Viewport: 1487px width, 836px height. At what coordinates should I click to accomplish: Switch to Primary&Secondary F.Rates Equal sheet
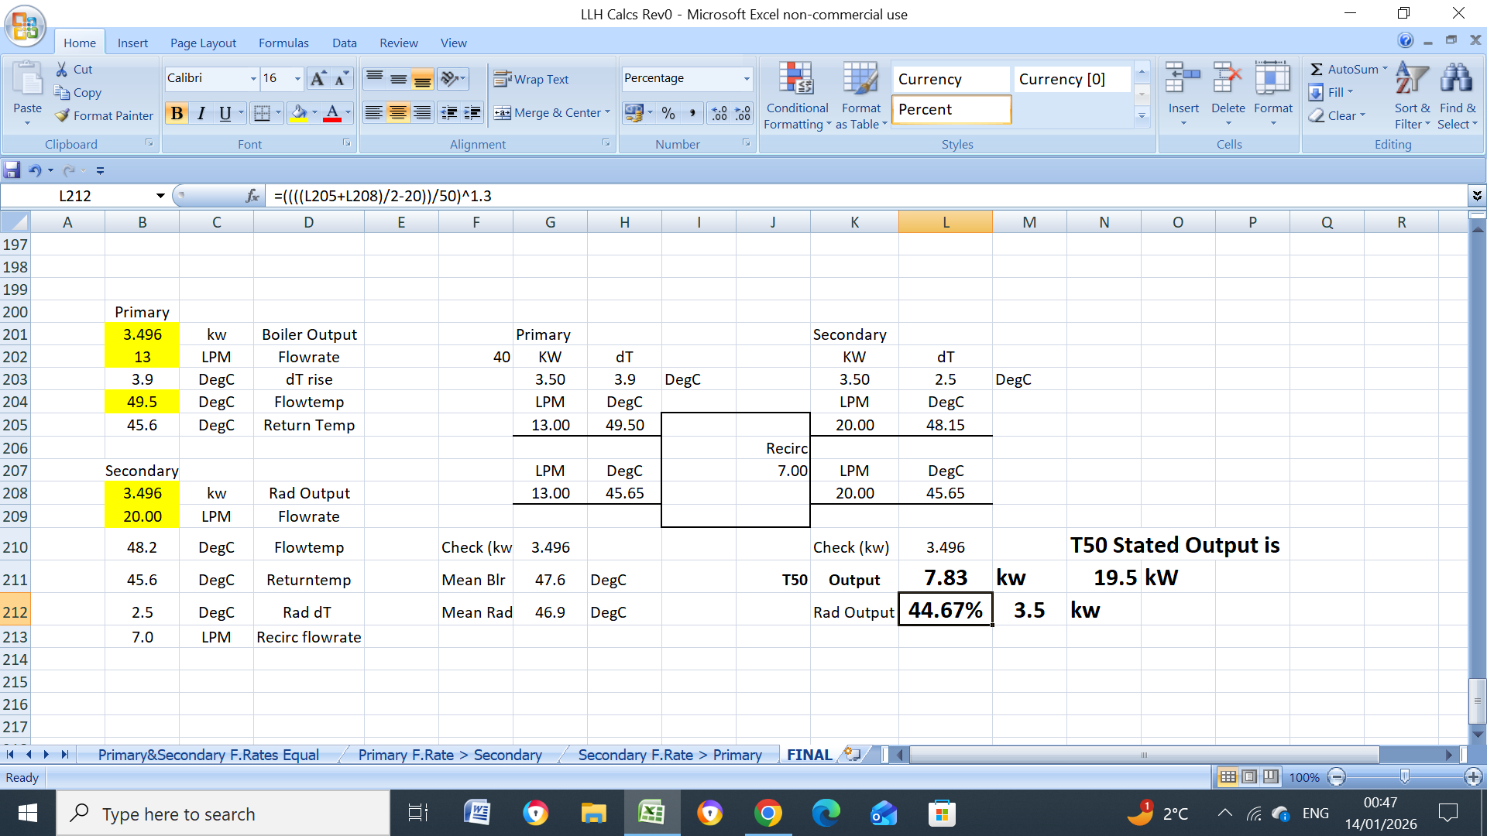(x=208, y=755)
